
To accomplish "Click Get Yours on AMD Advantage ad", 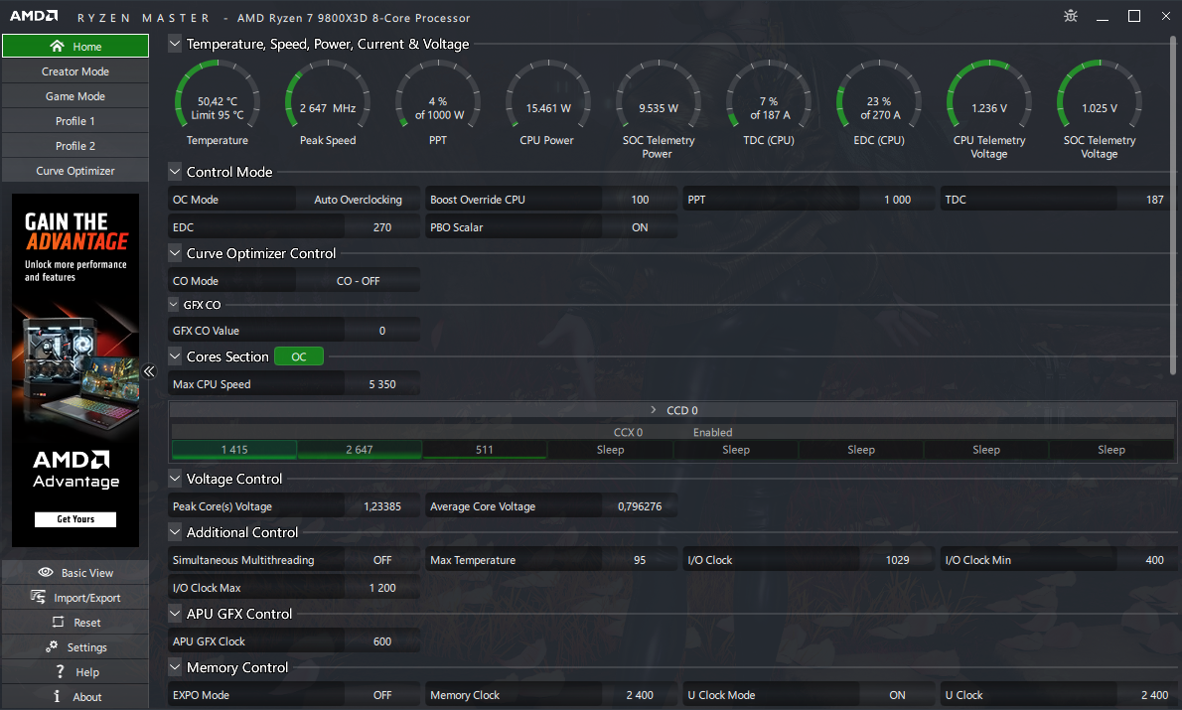I will click(75, 519).
